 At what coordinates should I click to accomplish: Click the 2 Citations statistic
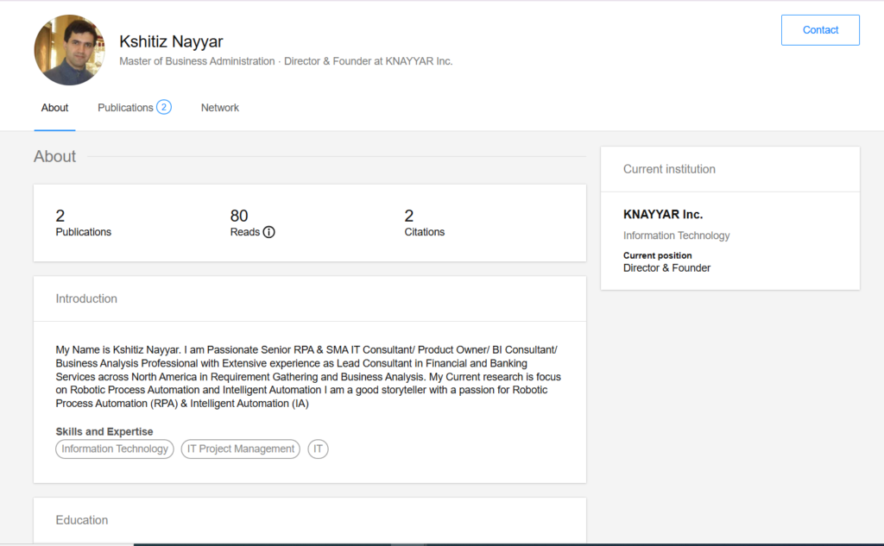click(424, 223)
